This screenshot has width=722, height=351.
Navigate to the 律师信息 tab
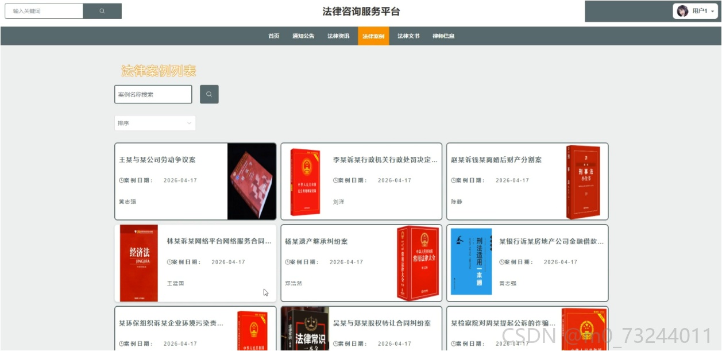(x=443, y=36)
